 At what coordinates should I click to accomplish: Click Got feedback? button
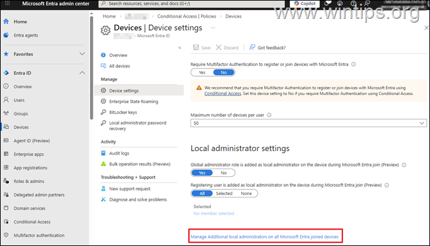coord(267,48)
